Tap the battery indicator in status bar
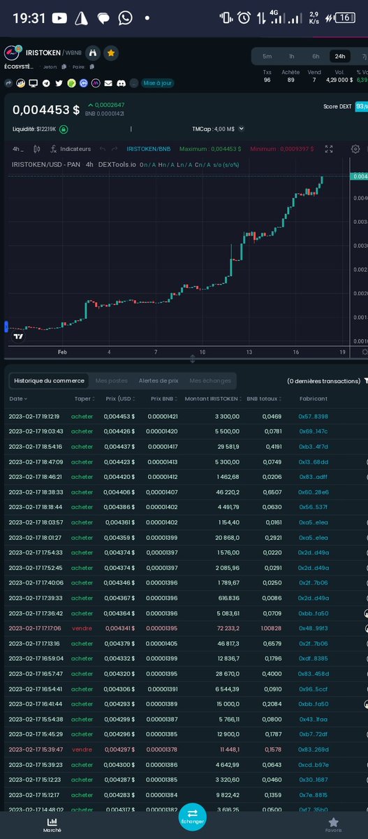This screenshot has width=368, height=839. pyautogui.click(x=345, y=18)
